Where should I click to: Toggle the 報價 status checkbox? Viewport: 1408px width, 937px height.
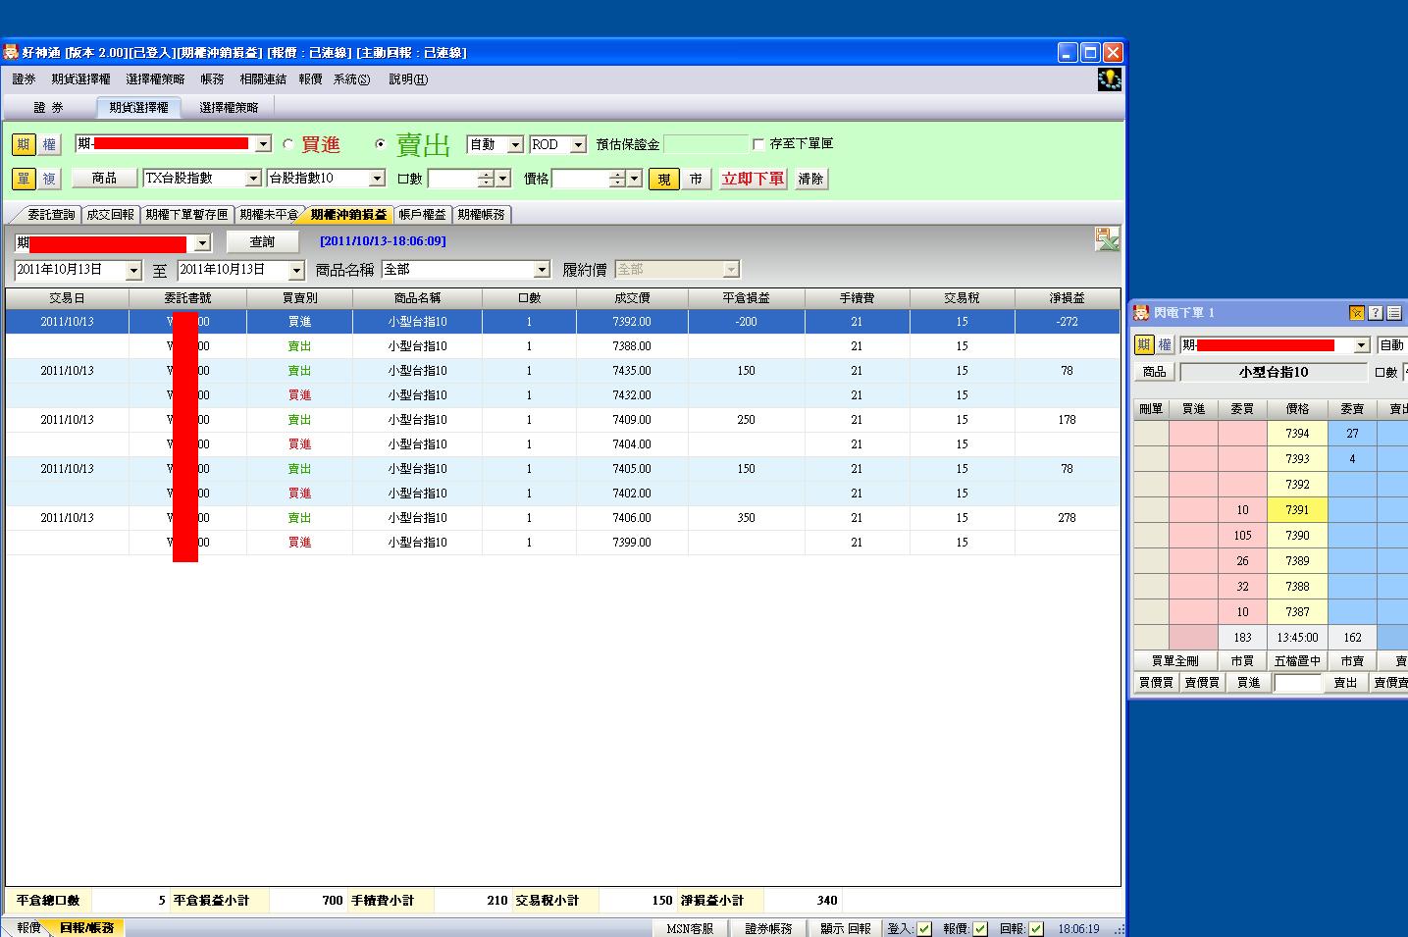pyautogui.click(x=979, y=929)
